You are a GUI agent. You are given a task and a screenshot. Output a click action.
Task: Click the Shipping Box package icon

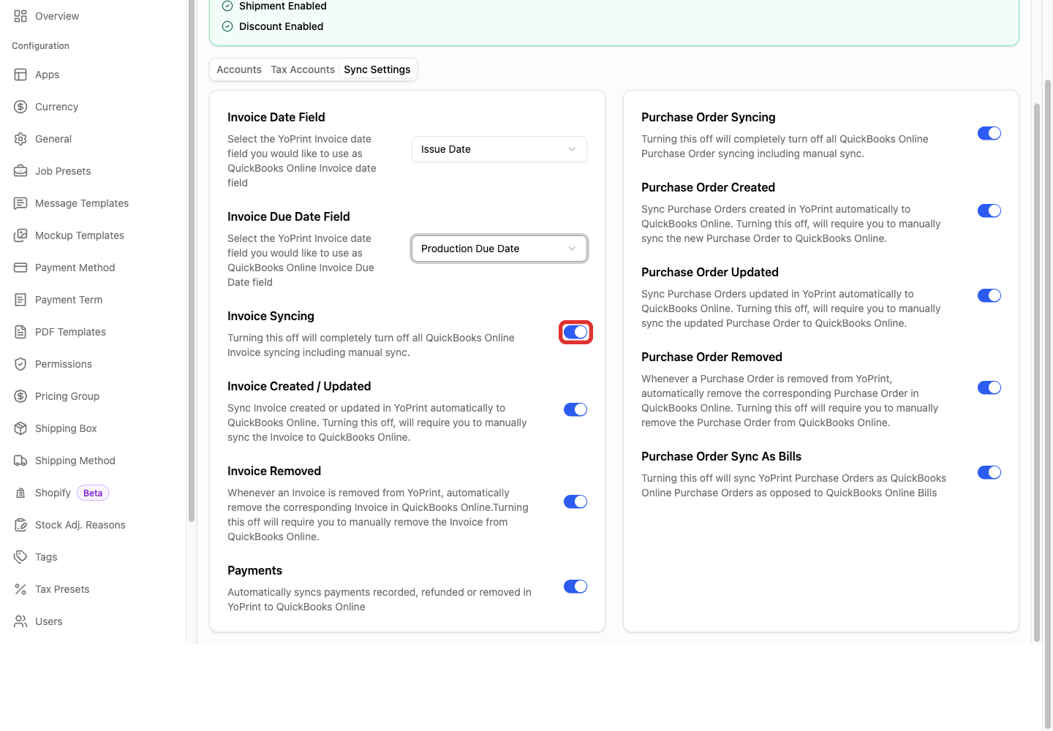20,428
